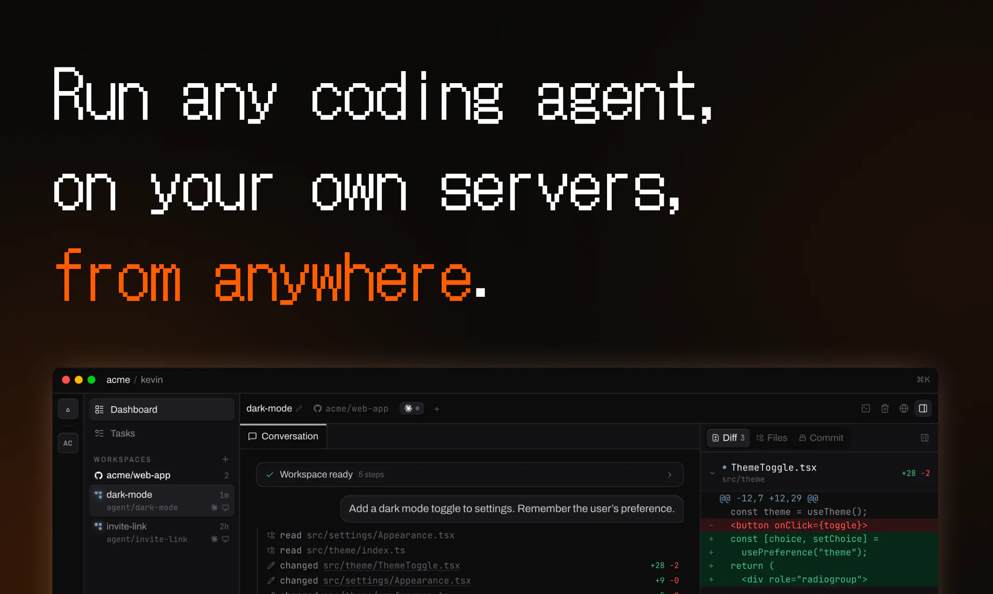This screenshot has height=594, width=993.
Task: Click 'read src/settings/Appearance.tsx' step
Action: (x=361, y=535)
